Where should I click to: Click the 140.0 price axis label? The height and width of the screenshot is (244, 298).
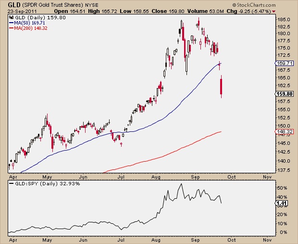click(284, 161)
